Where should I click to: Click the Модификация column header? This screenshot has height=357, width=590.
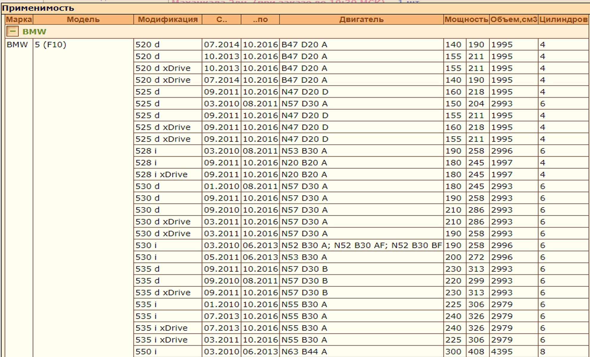(168, 19)
